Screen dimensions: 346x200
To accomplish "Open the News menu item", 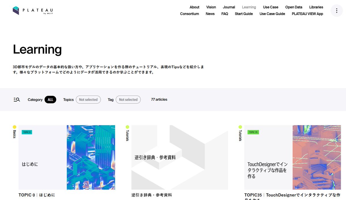I will pyautogui.click(x=210, y=14).
